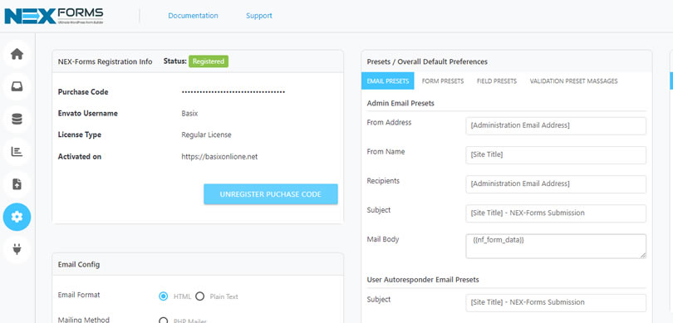Open the inbox submissions sidebar icon
Viewport: 673px width, 323px height.
click(x=17, y=86)
